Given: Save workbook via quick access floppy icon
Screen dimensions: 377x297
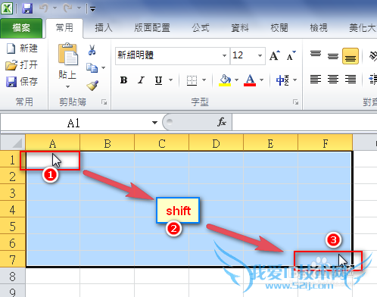Looking at the screenshot, I should [x=27, y=8].
